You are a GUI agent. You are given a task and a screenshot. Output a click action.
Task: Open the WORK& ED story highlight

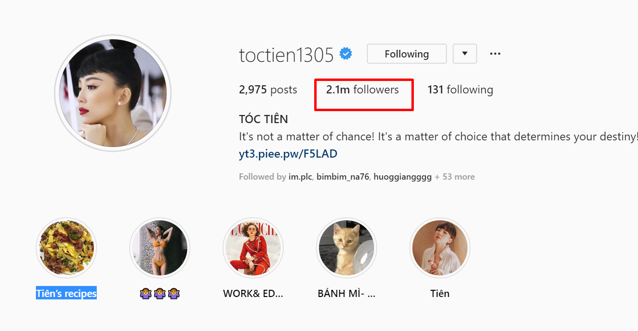[253, 248]
